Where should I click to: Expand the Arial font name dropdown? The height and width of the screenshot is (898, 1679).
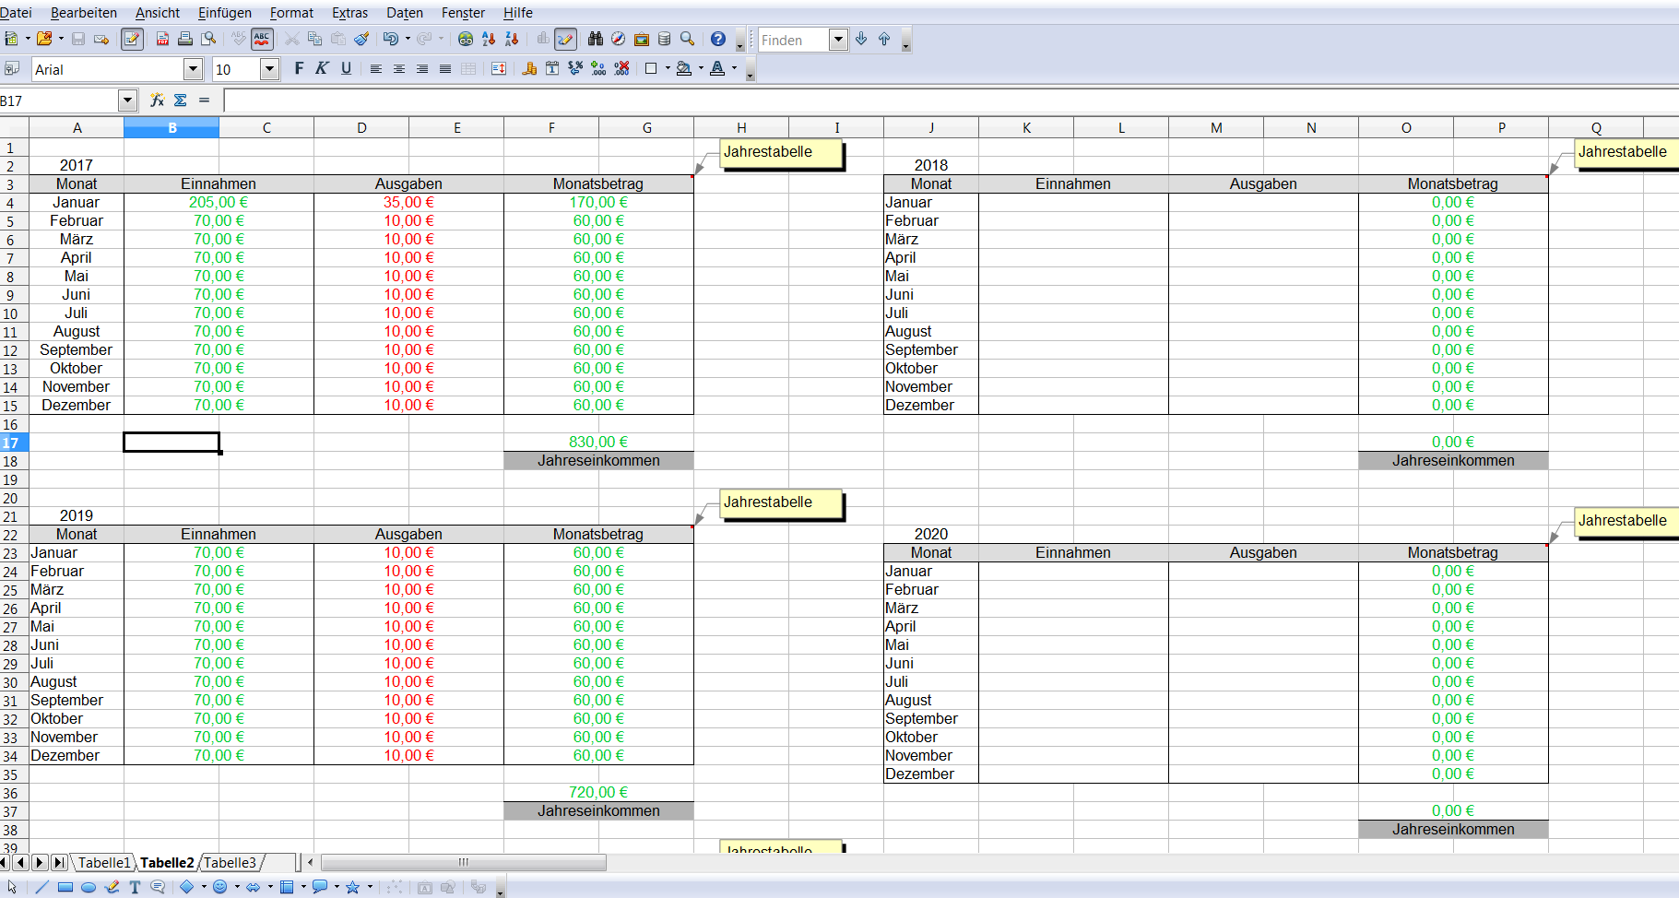(193, 69)
